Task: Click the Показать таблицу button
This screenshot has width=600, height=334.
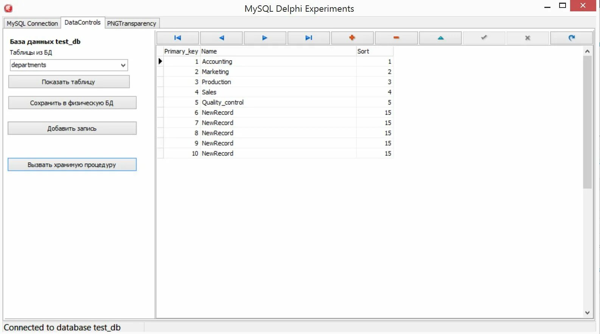Action: pyautogui.click(x=69, y=82)
